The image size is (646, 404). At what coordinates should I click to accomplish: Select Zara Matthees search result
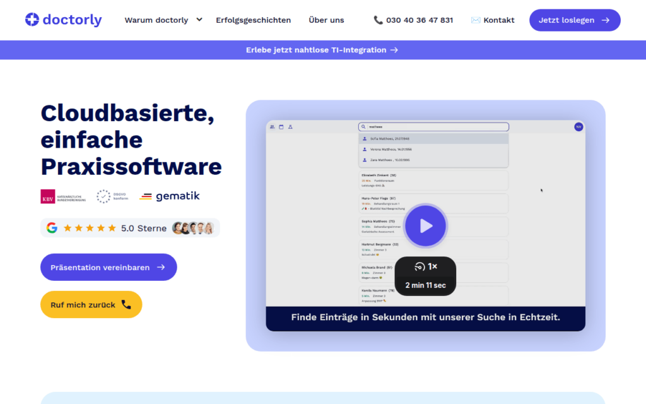[433, 160]
